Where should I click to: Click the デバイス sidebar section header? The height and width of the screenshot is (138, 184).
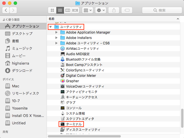click(x=8, y=79)
